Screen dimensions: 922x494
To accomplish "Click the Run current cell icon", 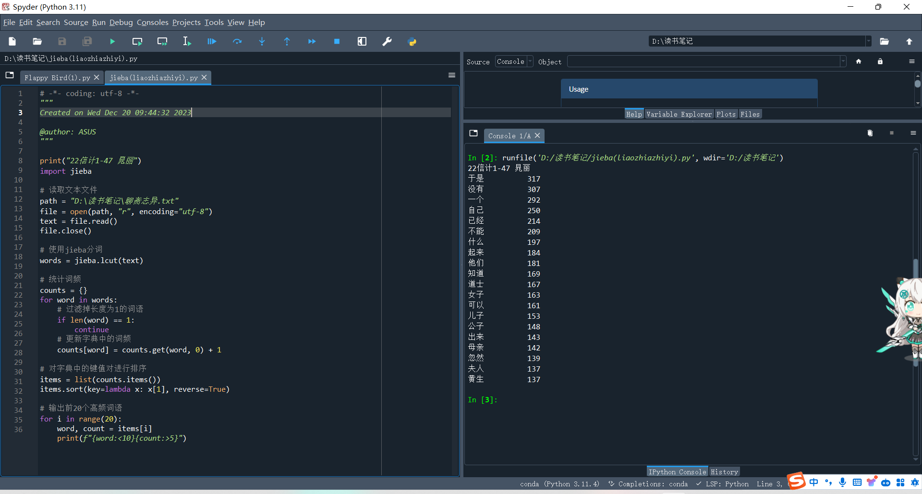I will coord(137,42).
